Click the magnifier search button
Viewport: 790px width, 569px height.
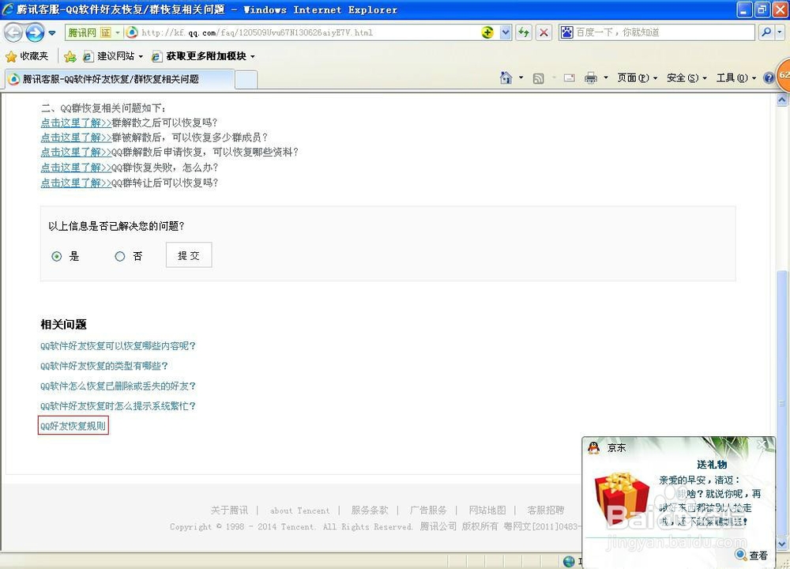766,32
